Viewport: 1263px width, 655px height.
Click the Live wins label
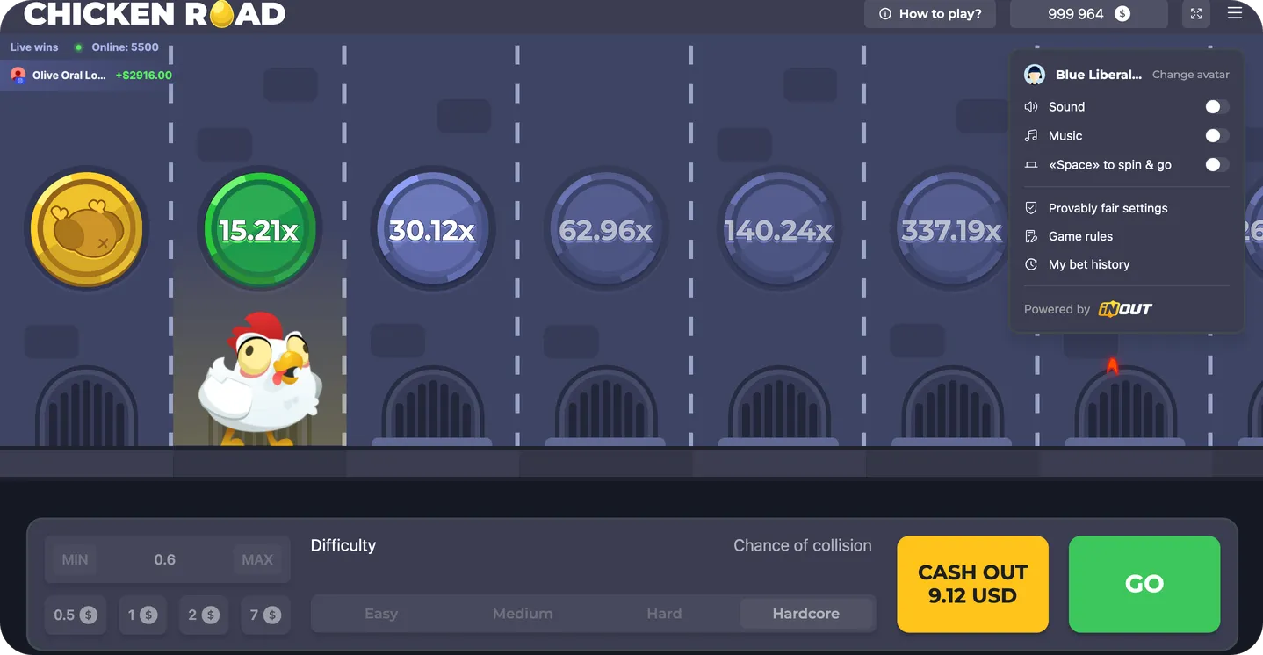(x=34, y=47)
